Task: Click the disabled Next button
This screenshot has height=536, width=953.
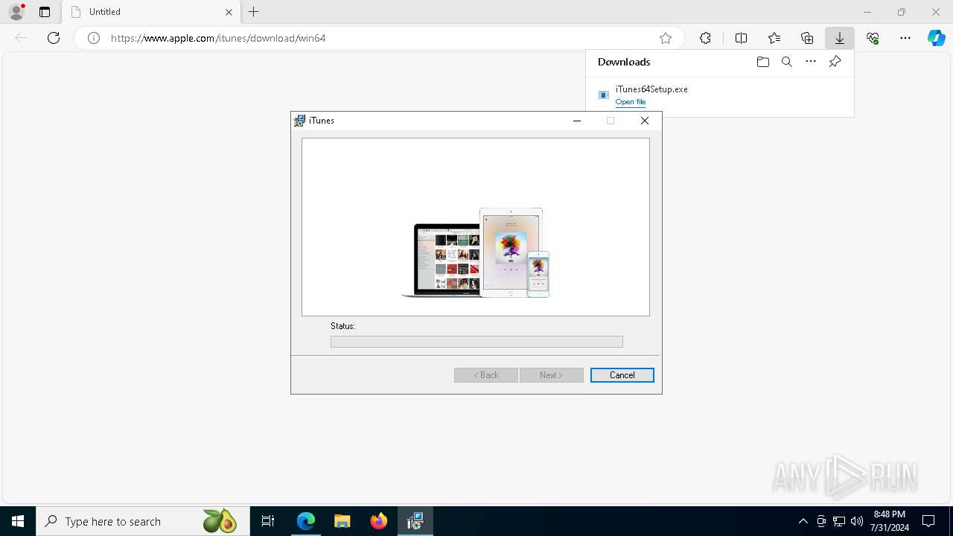Action: click(x=552, y=375)
